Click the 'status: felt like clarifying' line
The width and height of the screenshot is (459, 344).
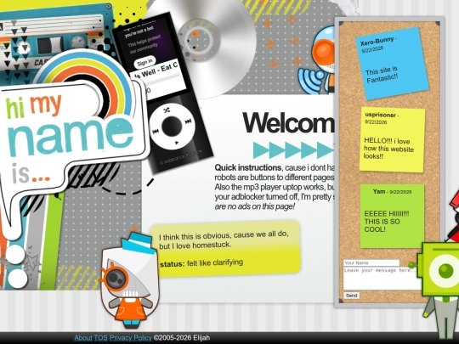pos(201,263)
